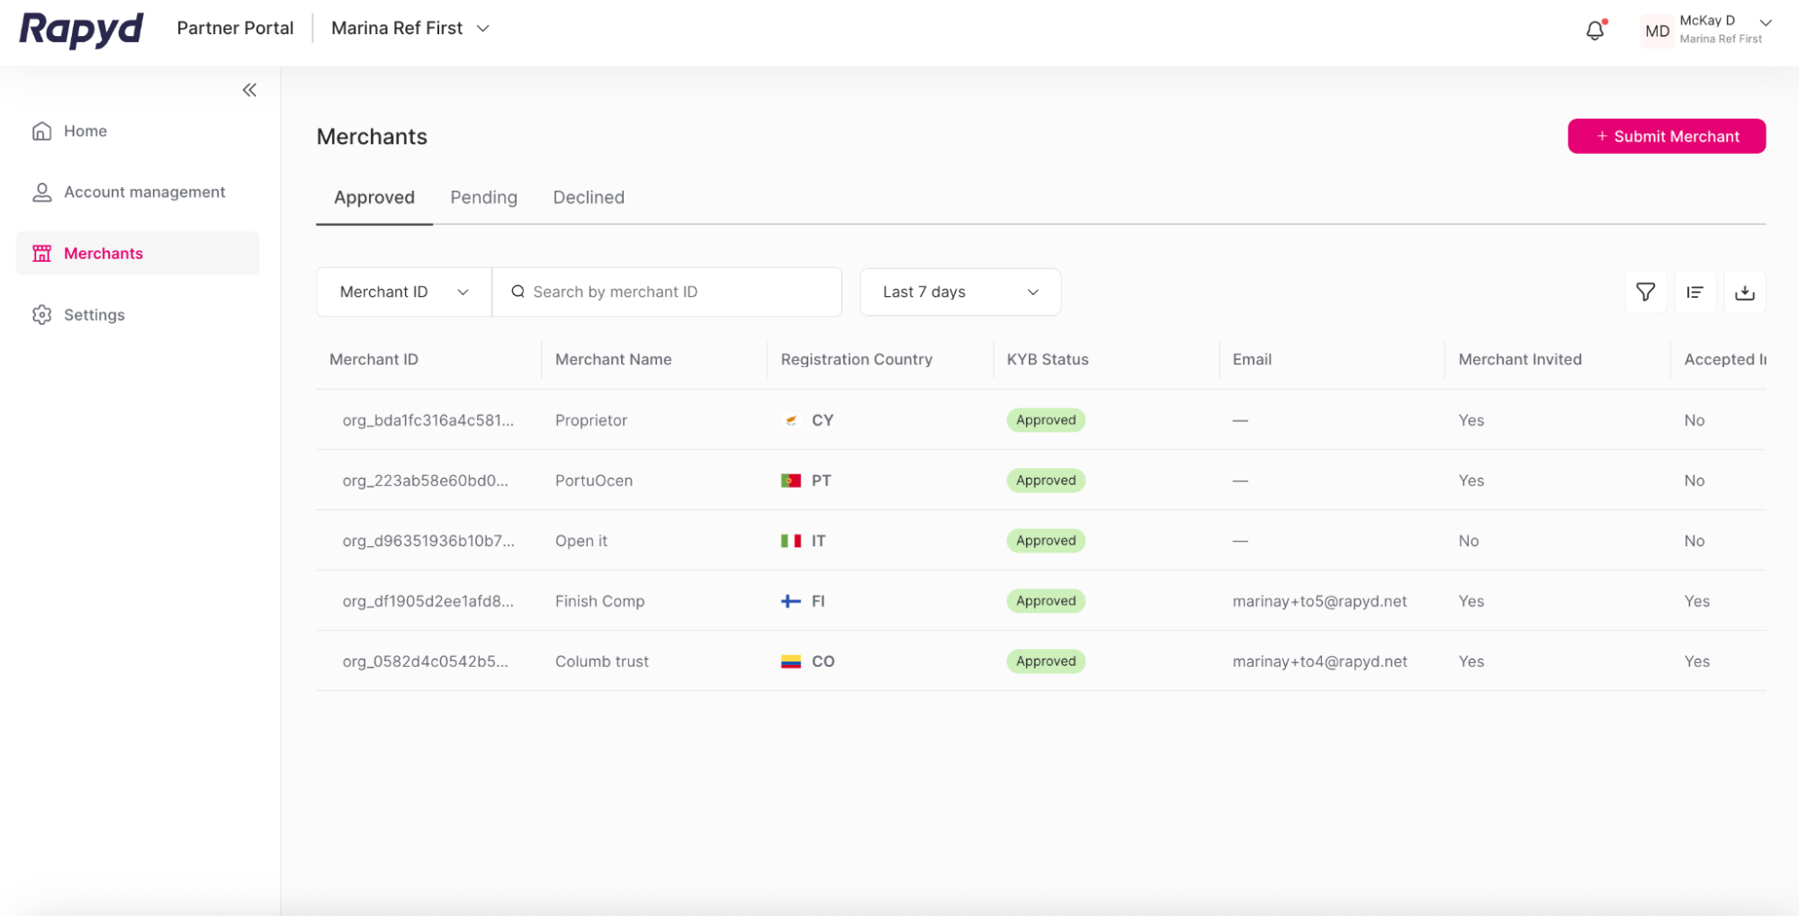The height and width of the screenshot is (917, 1799).
Task: Click the sort order icon
Action: 1695,292
